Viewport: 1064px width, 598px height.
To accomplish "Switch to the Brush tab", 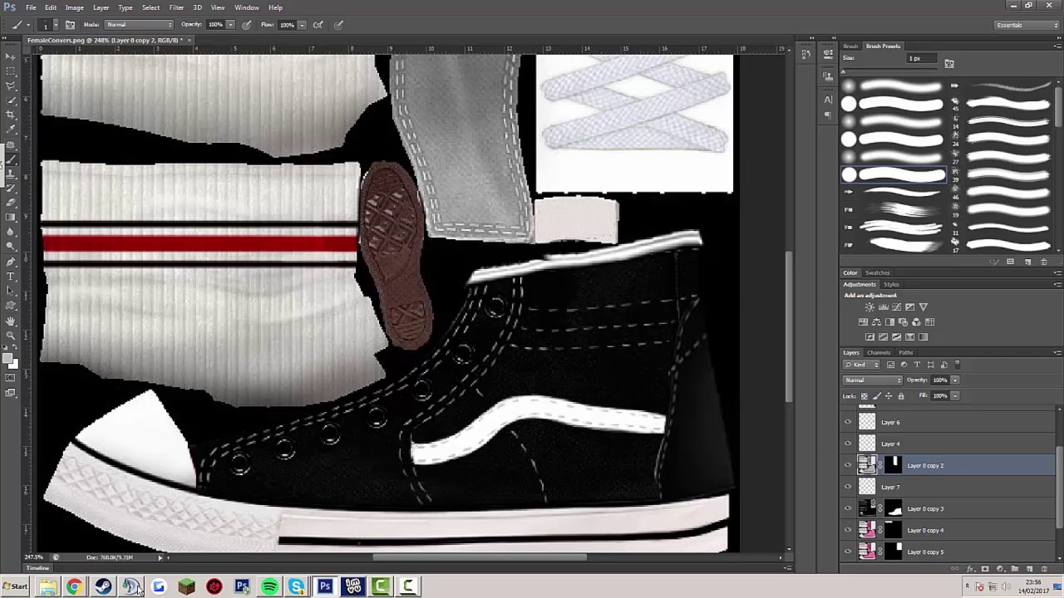I will (x=850, y=47).
